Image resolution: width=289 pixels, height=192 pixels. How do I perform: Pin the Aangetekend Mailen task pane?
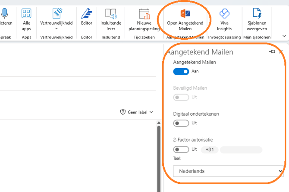coord(272,52)
